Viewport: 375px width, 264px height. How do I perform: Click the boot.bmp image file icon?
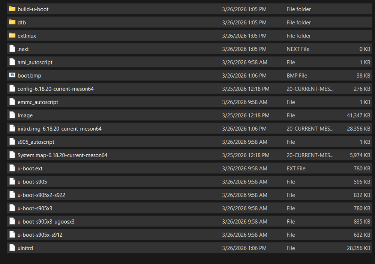(12, 76)
